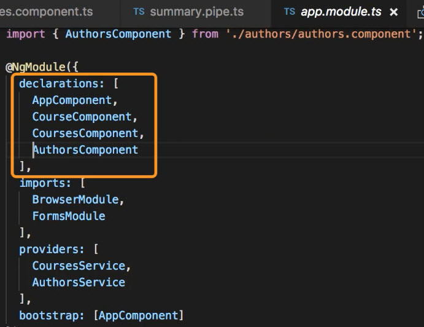The height and width of the screenshot is (327, 424).
Task: Click the imports property key
Action: [42, 183]
